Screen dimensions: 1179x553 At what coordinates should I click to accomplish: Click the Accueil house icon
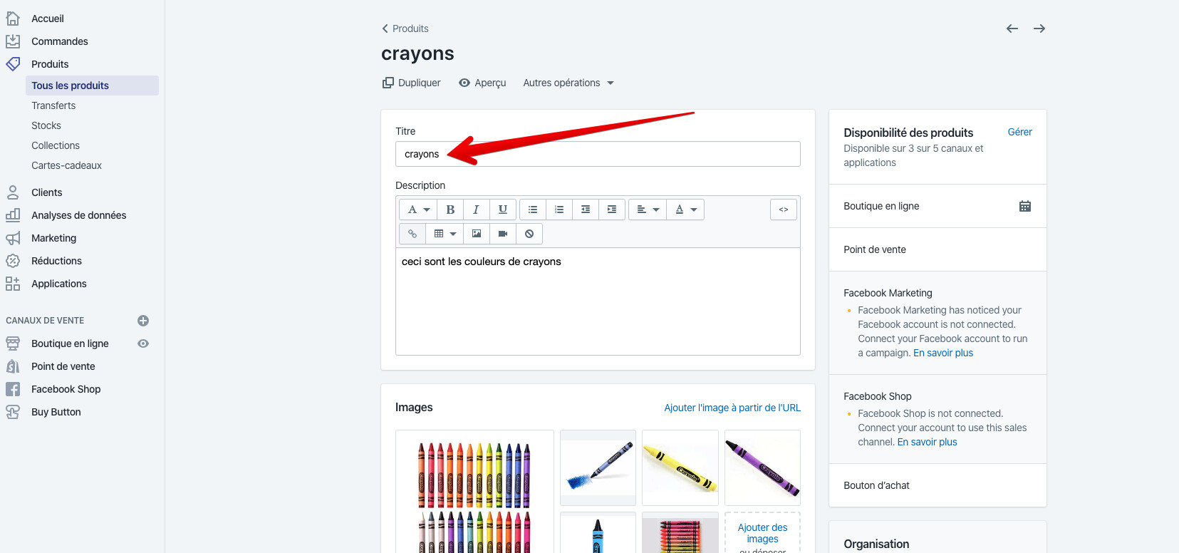click(x=13, y=19)
